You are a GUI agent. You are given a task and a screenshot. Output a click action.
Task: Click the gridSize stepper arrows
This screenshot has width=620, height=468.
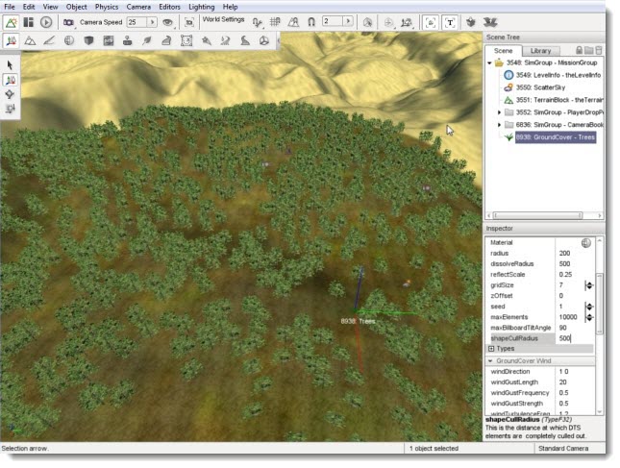tap(589, 285)
